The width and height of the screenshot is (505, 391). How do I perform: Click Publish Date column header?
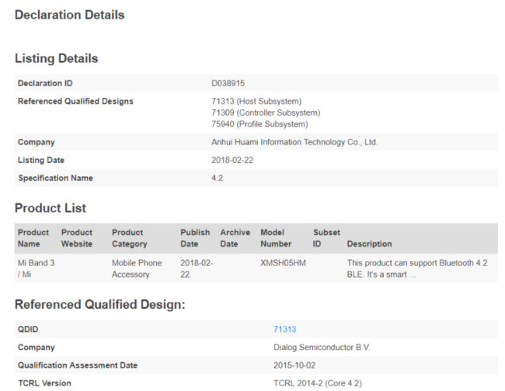195,238
